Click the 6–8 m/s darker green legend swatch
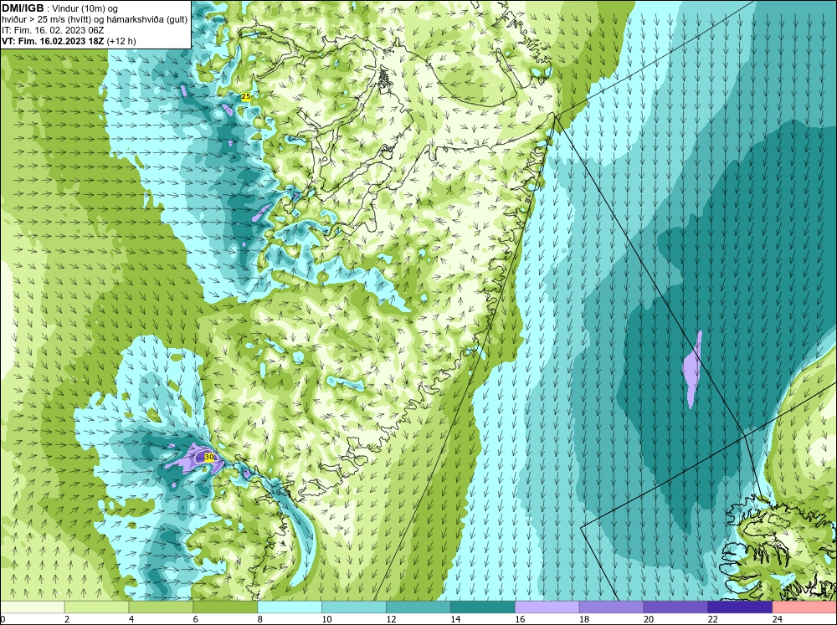 pos(225,607)
